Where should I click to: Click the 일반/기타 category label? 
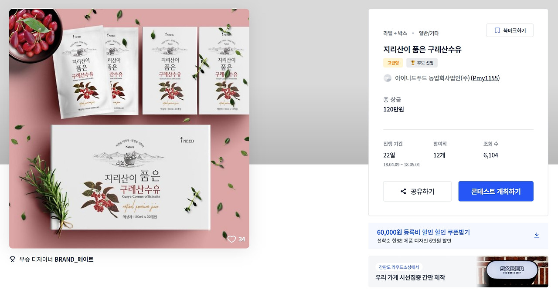pos(429,33)
